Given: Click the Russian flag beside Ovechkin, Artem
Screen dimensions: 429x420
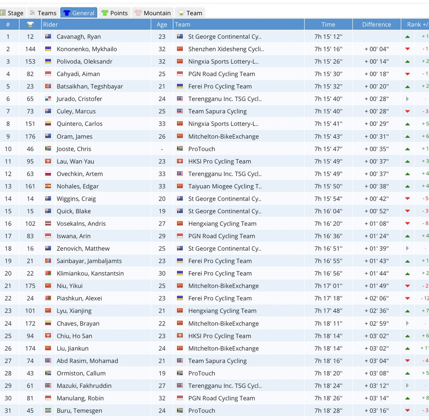Looking at the screenshot, I should coord(48,174).
